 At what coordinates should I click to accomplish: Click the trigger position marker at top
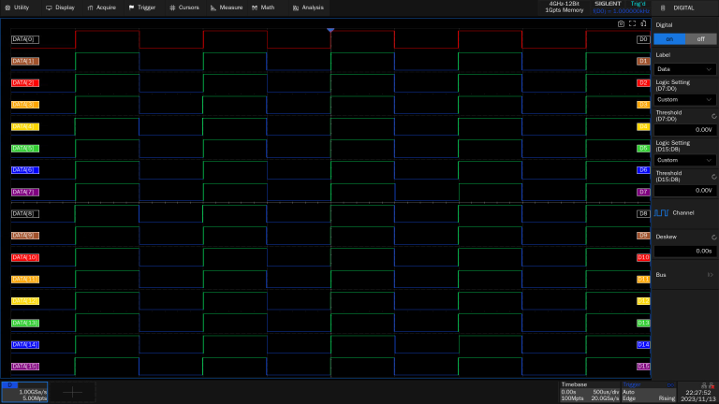coord(330,31)
